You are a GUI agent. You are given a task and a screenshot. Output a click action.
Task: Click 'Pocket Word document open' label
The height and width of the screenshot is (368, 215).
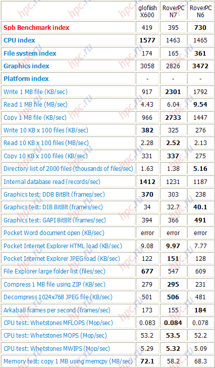point(54,233)
